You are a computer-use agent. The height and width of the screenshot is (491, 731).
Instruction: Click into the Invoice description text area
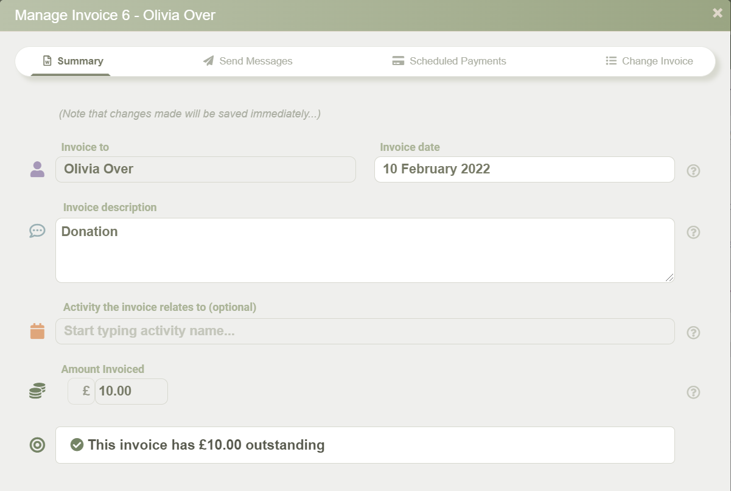point(365,250)
